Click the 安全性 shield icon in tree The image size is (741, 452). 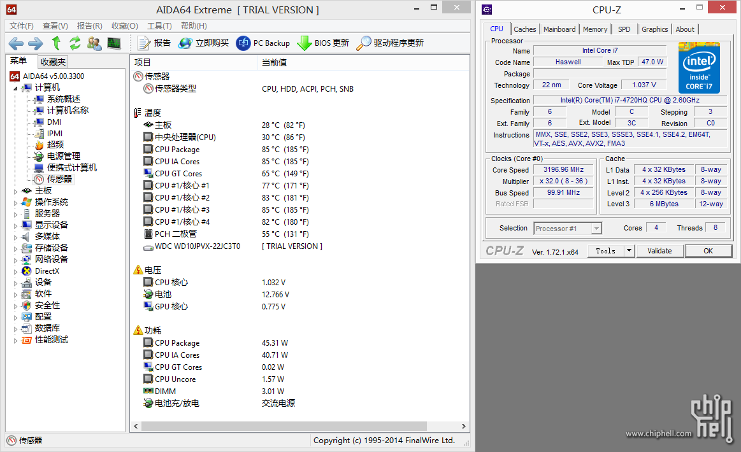click(27, 305)
